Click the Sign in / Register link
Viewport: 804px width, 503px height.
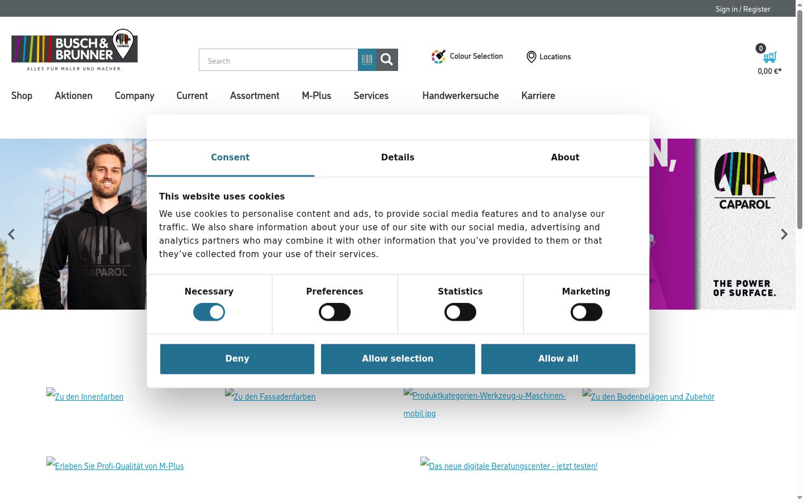[743, 9]
